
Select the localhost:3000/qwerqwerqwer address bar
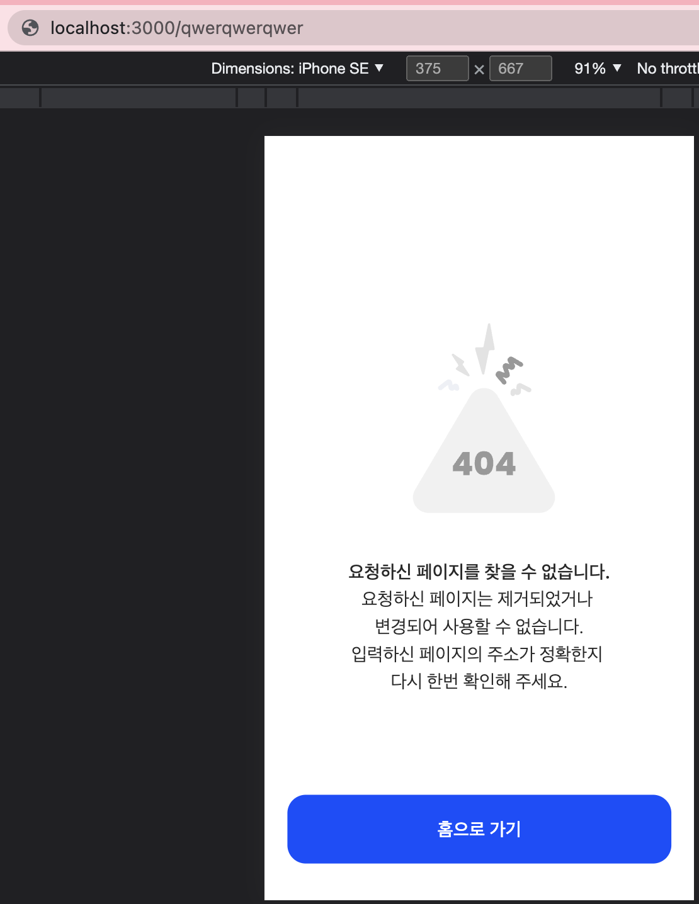353,28
